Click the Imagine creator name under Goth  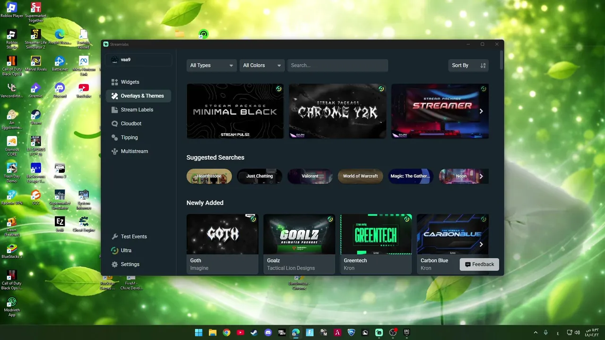[199, 268]
